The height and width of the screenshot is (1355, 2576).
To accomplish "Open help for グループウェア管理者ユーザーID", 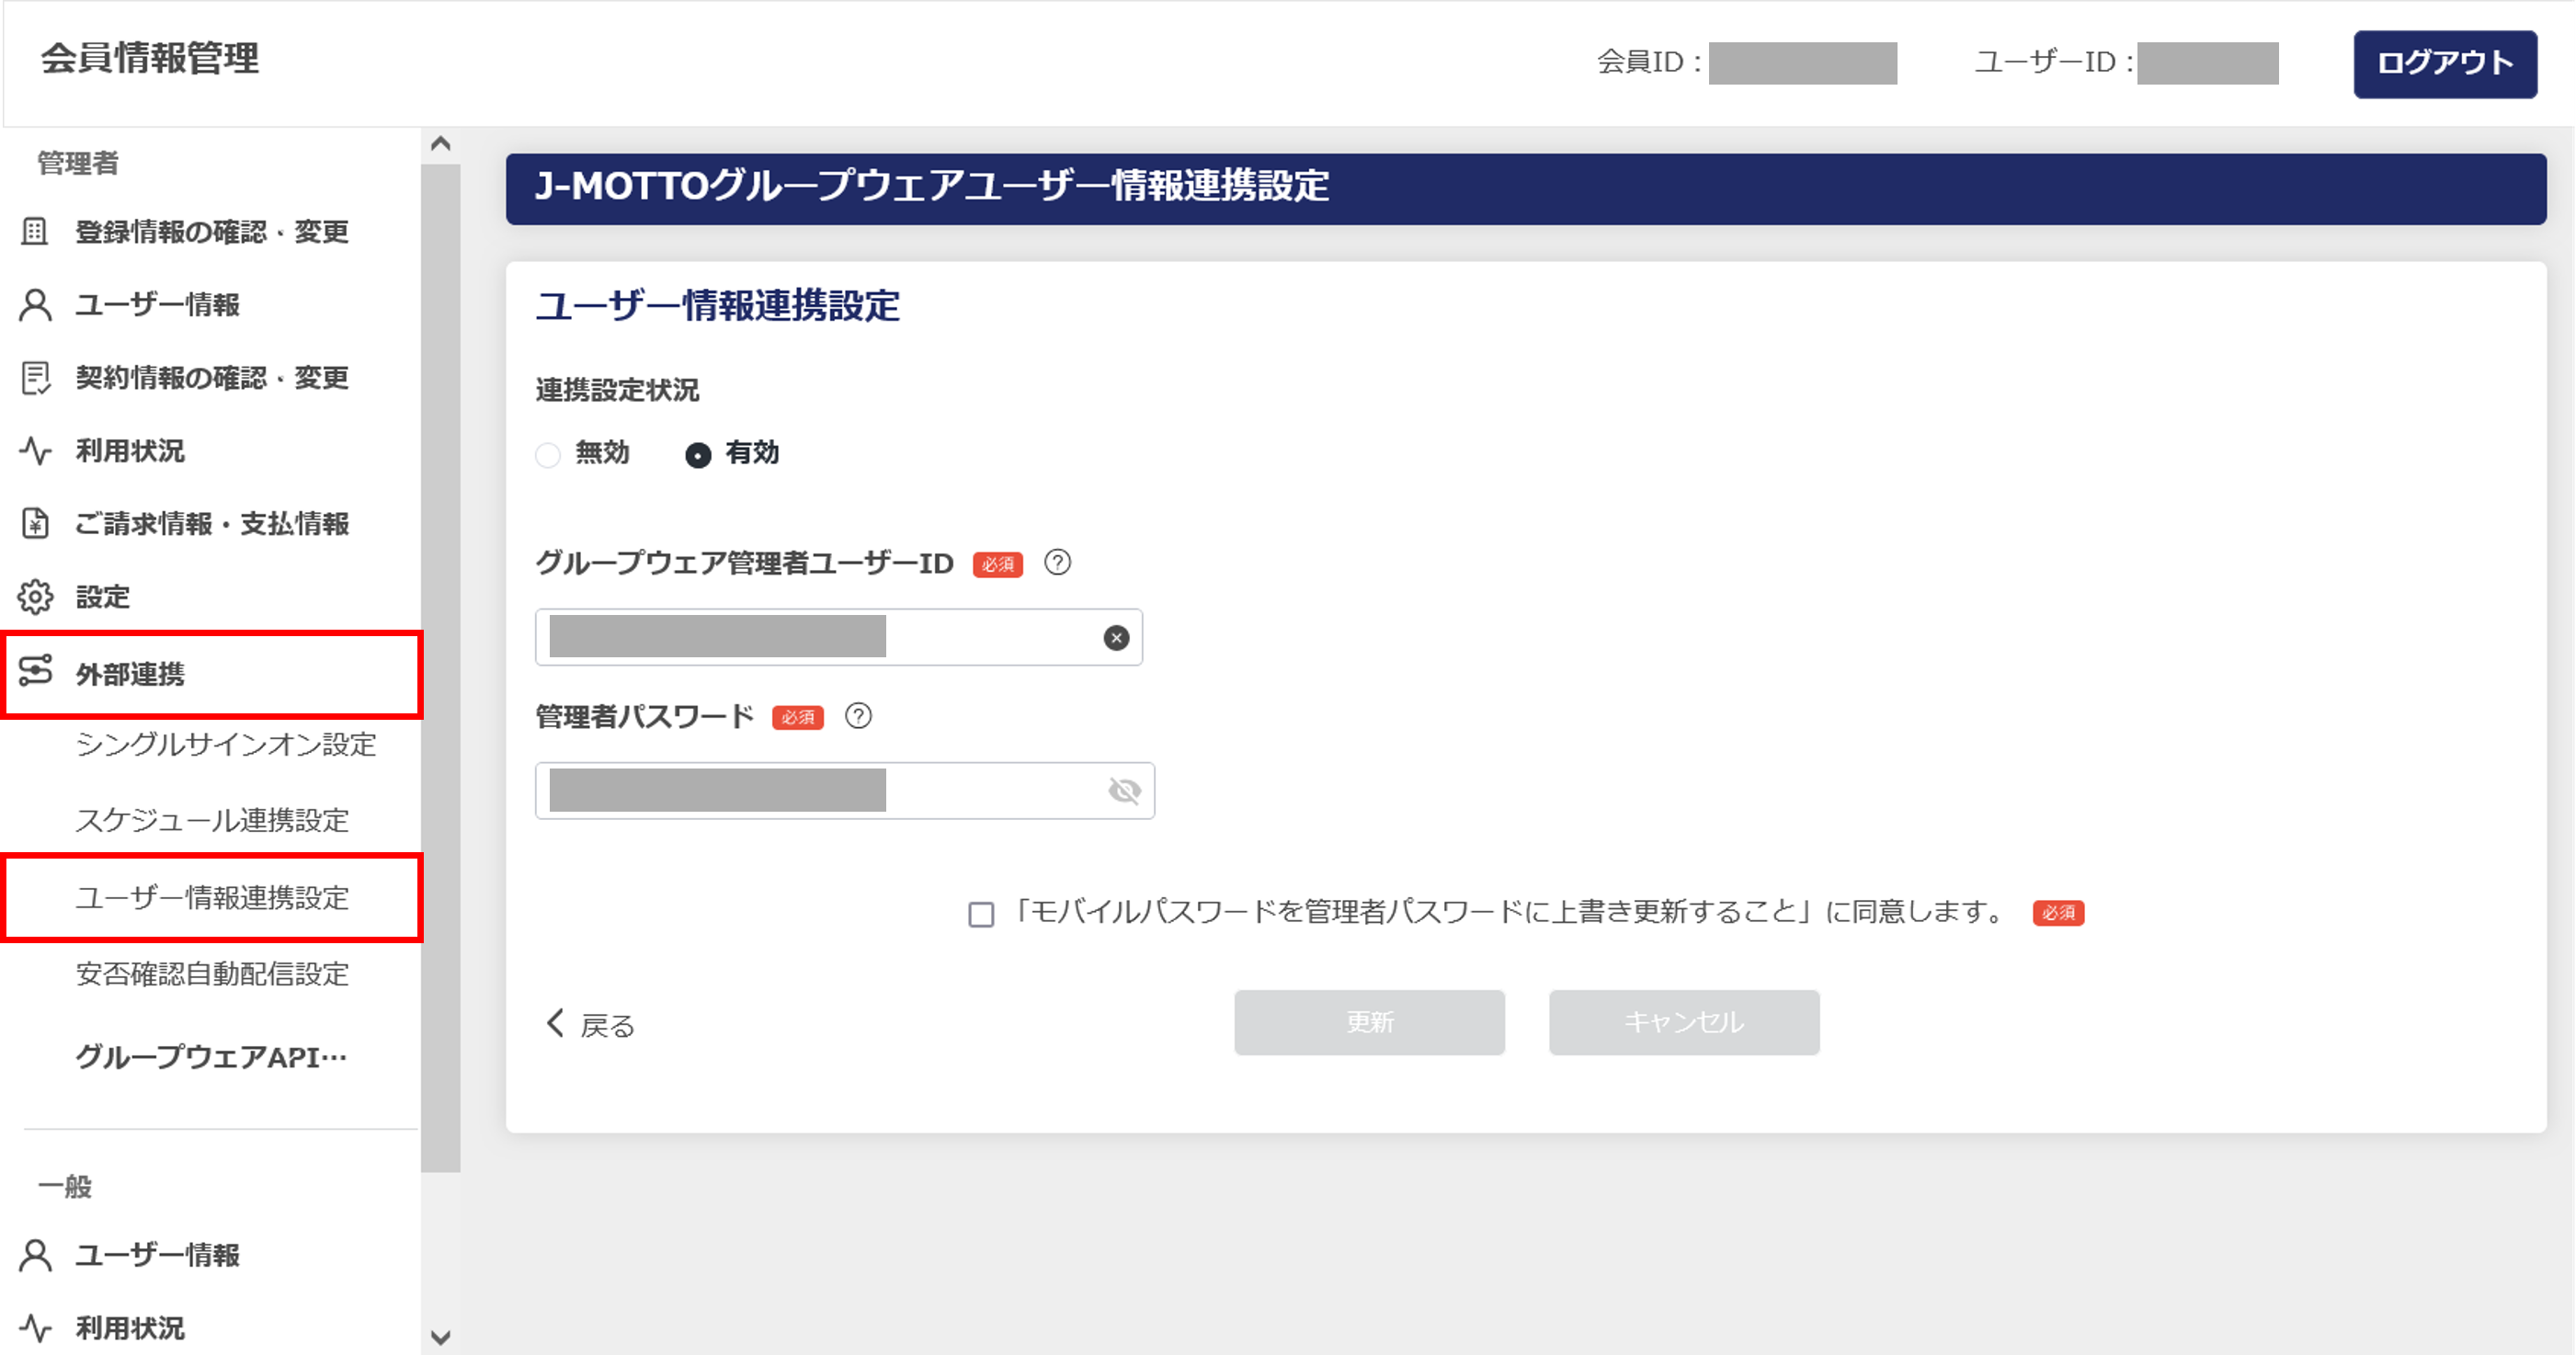I will (1057, 563).
